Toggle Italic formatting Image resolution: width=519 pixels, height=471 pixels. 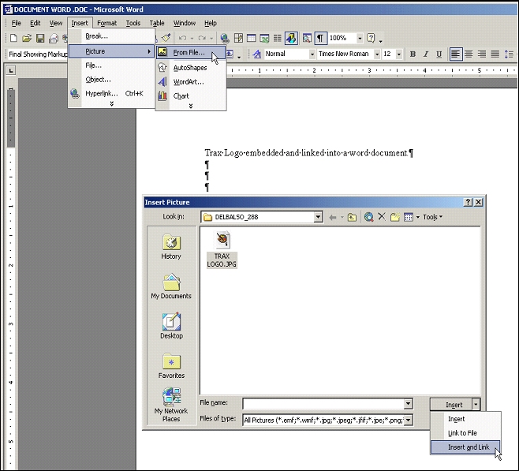point(426,54)
